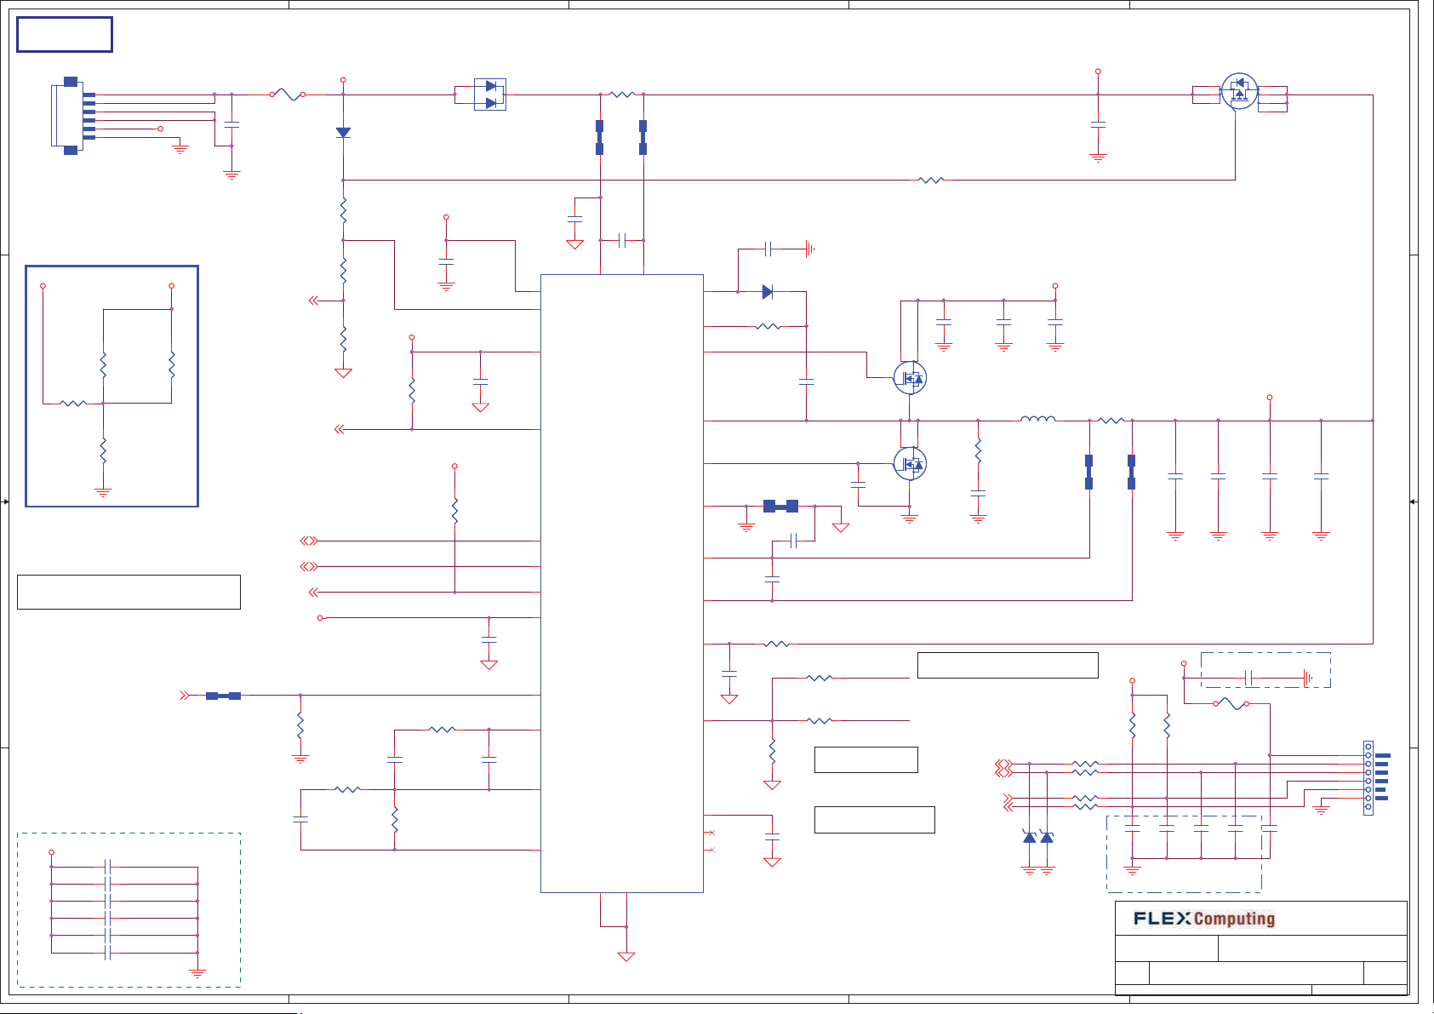Select the lower half-bridge MOSFET symbol
Screen dimensions: 1434x1014
click(x=910, y=463)
